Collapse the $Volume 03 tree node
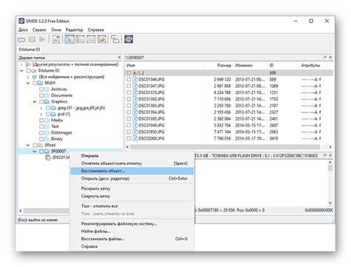The height and width of the screenshot is (267, 351). tap(21, 71)
